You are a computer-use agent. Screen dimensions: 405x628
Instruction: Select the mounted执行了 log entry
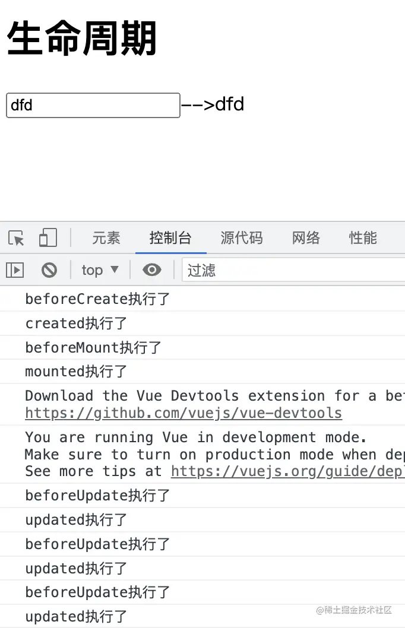tap(202, 371)
